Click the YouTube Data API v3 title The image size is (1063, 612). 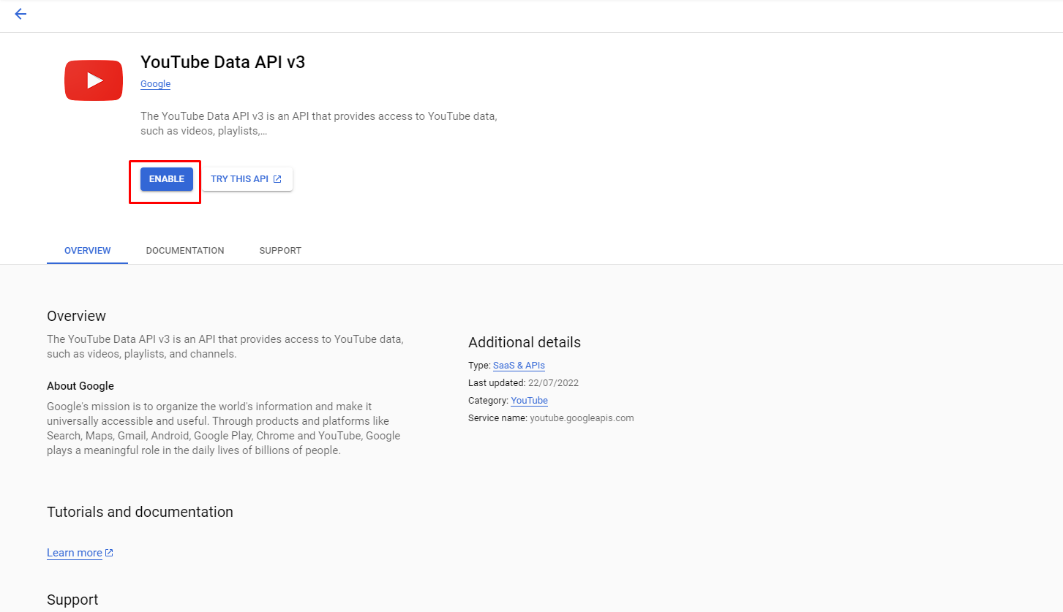[x=222, y=62]
